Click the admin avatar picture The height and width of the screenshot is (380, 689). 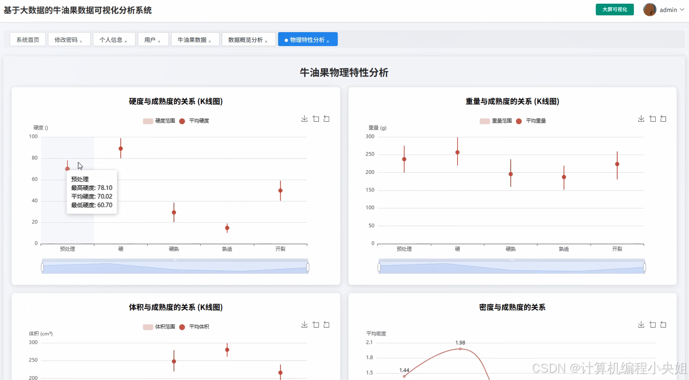tap(650, 9)
